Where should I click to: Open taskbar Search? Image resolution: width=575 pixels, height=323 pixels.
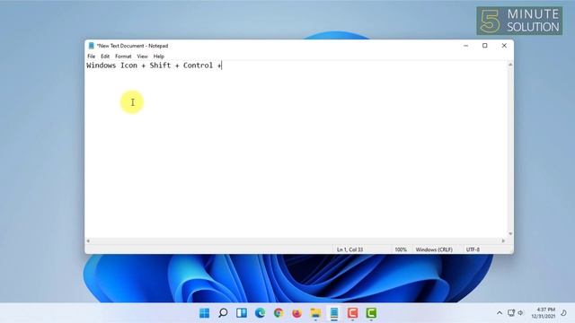223,313
